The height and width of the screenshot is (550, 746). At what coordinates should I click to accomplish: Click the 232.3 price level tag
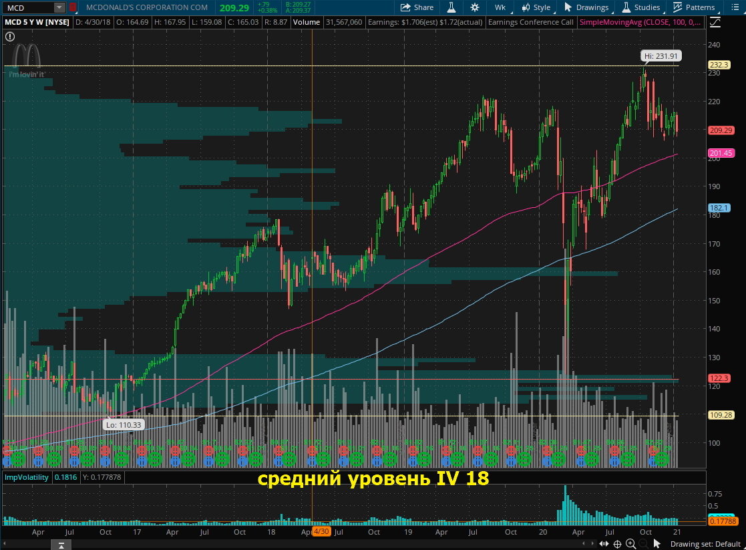(719, 65)
